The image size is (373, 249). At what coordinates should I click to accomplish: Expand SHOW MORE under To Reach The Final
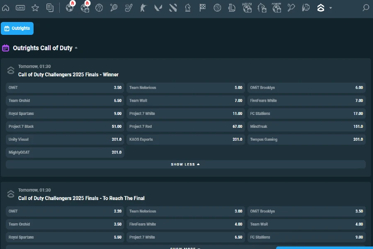[185, 248]
